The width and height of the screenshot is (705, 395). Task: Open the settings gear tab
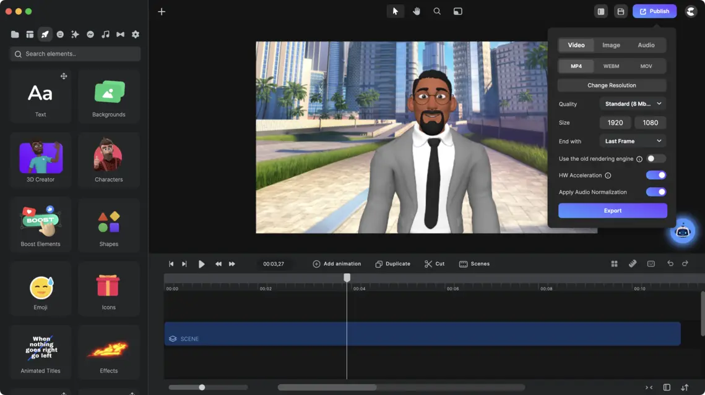(136, 35)
